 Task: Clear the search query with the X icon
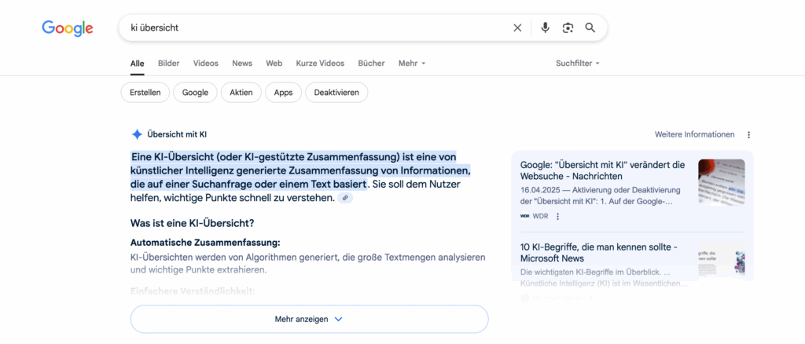click(517, 27)
